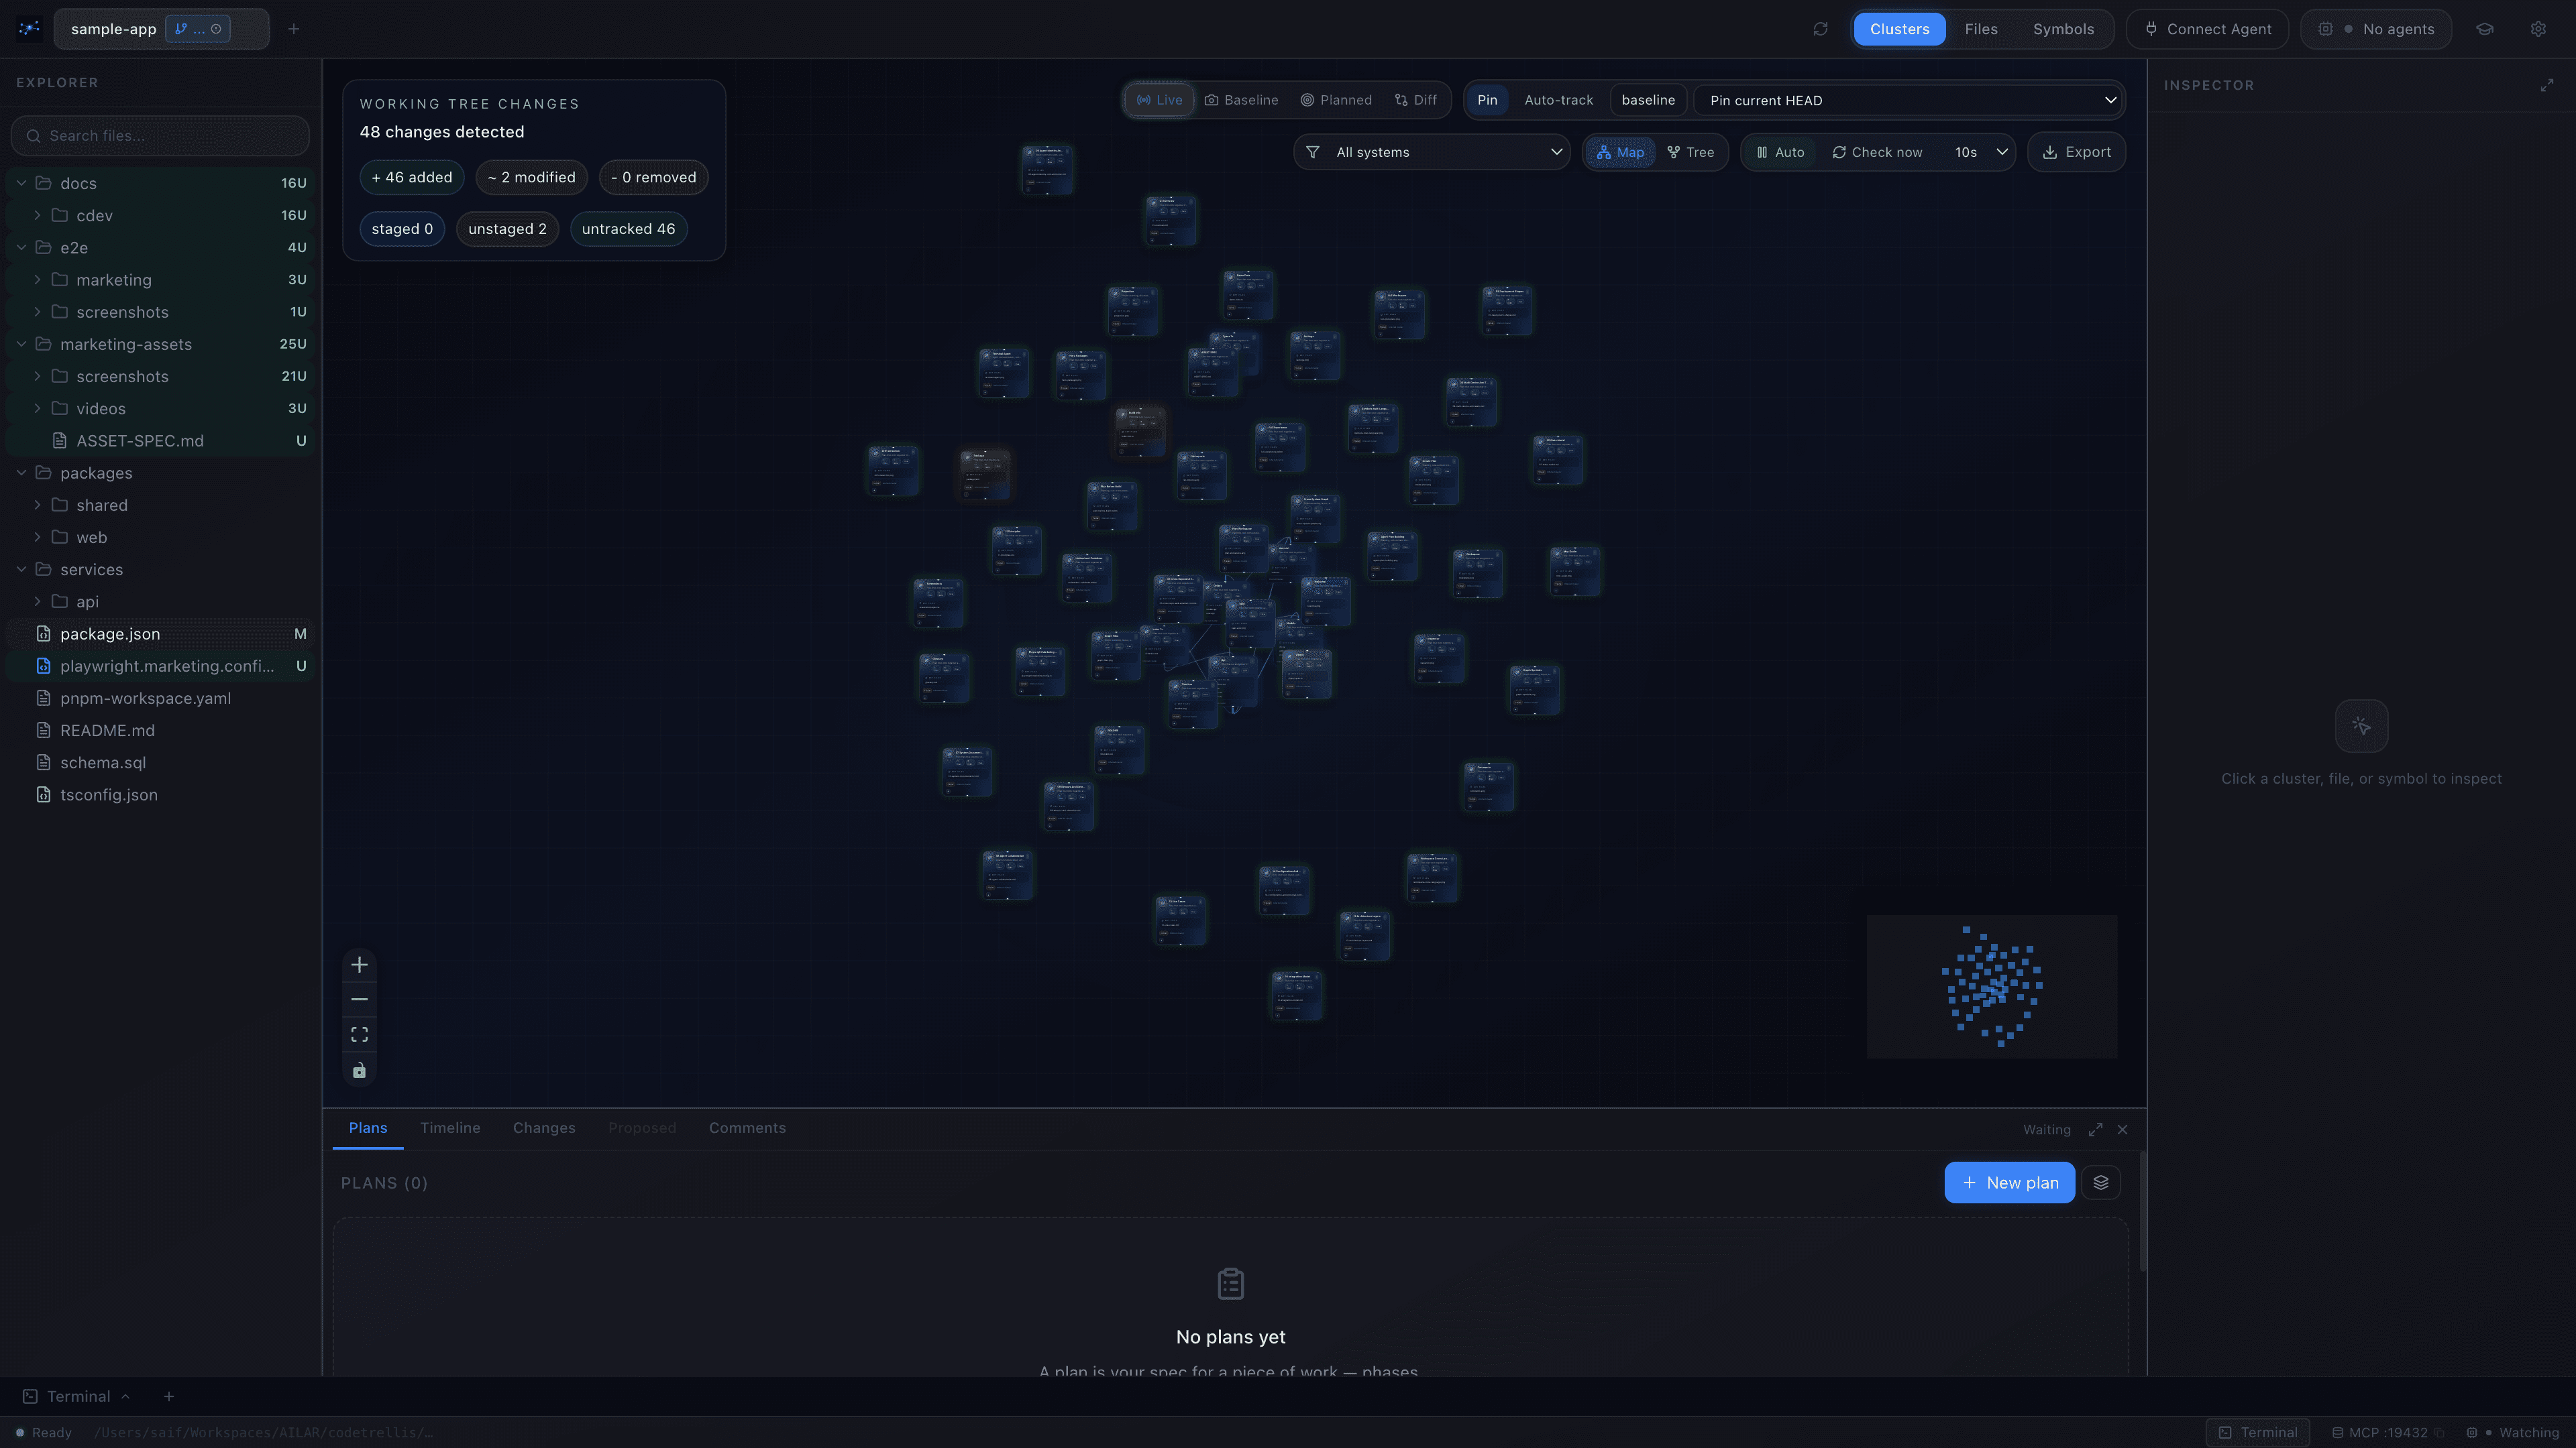The image size is (2576, 1448).
Task: Expand the videos folder
Action: 37,409
